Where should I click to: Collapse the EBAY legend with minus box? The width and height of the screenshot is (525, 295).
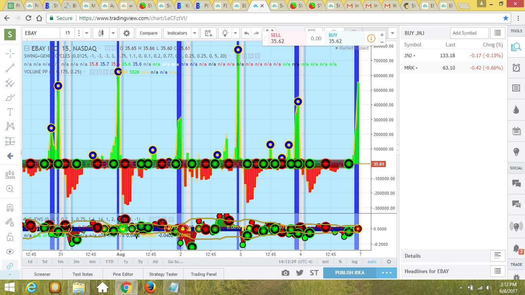[x=27, y=48]
